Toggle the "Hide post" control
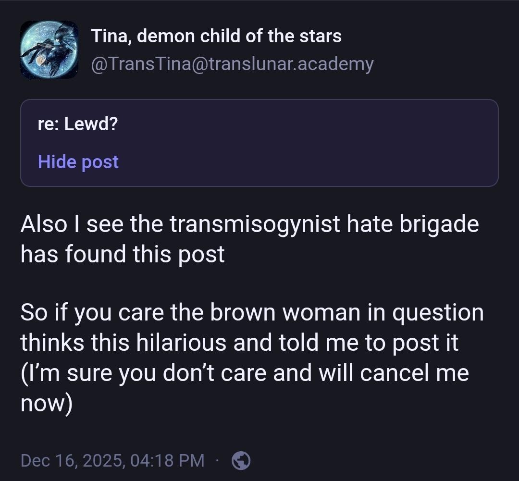The height and width of the screenshot is (481, 519). click(78, 162)
